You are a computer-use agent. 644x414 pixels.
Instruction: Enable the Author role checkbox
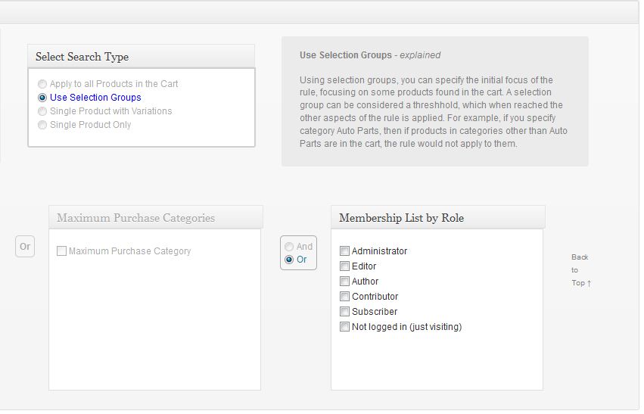click(344, 282)
